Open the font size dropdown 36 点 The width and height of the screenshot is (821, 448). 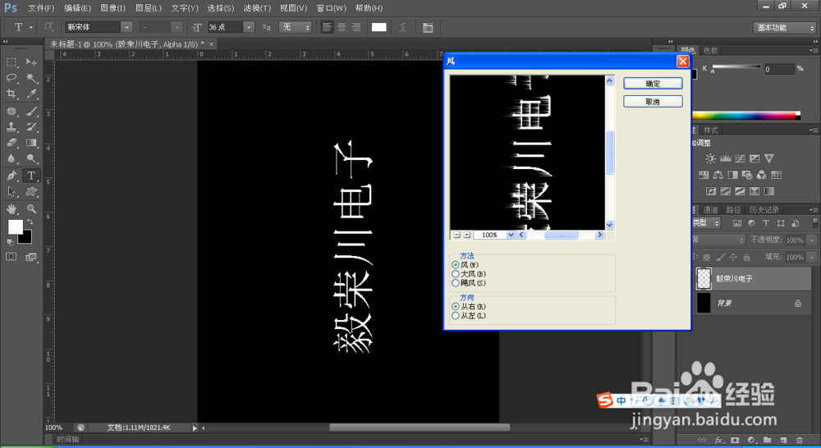click(249, 27)
